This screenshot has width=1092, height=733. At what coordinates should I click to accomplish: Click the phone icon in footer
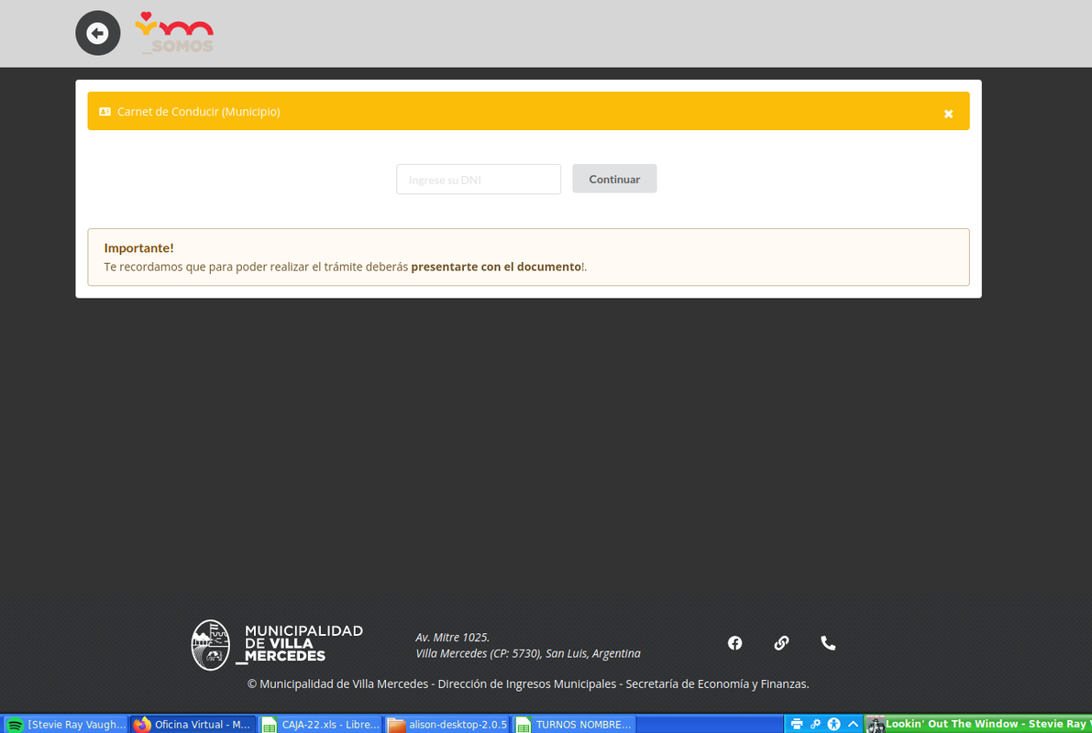[x=827, y=643]
